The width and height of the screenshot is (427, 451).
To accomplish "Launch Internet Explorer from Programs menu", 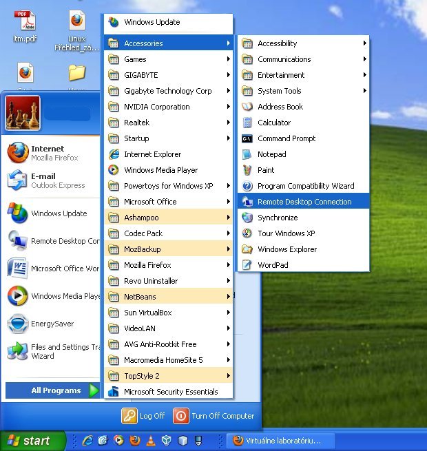I will (168, 154).
